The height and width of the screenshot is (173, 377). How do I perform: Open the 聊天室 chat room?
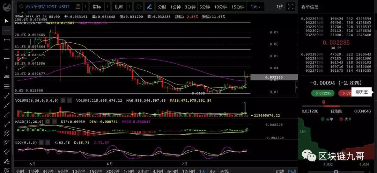362,92
